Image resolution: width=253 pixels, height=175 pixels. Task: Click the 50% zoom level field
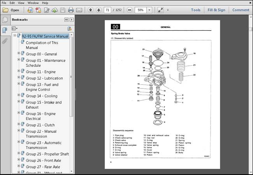141,10
